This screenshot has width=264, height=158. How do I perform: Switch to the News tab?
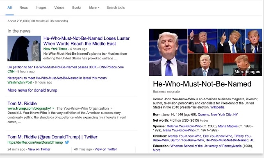point(24,7)
